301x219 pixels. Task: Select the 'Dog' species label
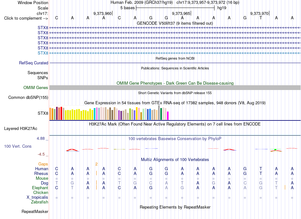[x=45, y=183]
